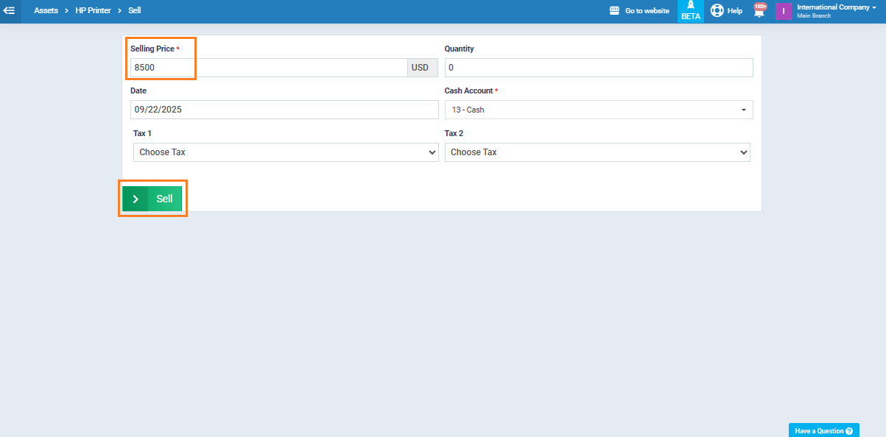886x437 pixels.
Task: Click the Go to website link
Action: 647,11
